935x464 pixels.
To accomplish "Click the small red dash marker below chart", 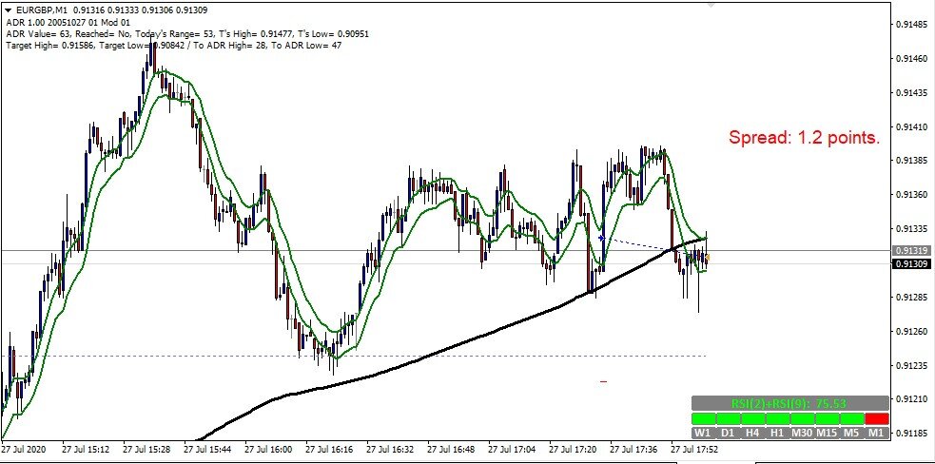I will [x=603, y=381].
